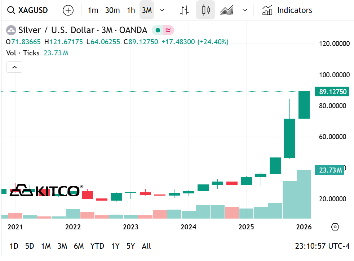Switch to the 1D range tab
The image size is (354, 261).
14,246
